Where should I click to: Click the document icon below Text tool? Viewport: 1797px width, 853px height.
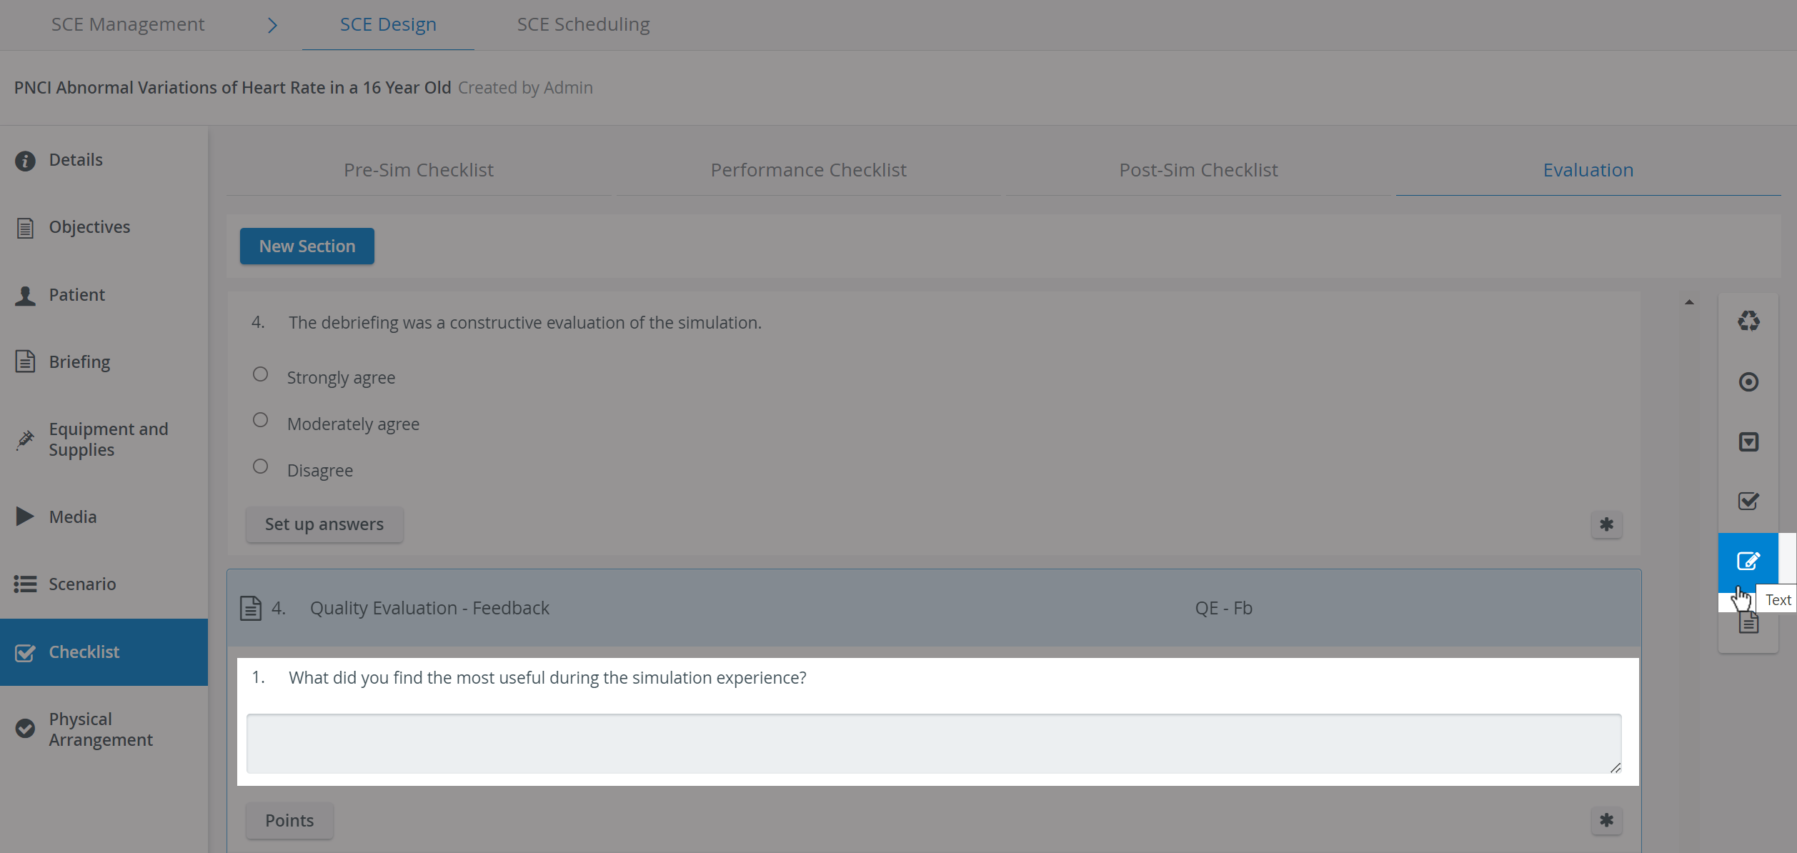(1748, 623)
